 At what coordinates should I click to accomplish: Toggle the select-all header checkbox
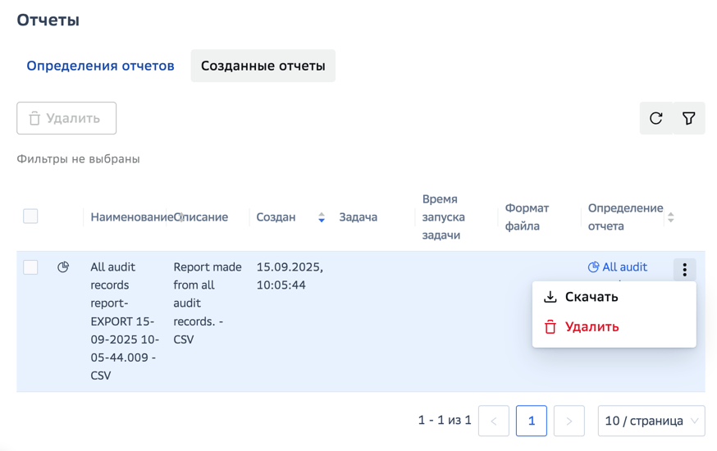pos(30,216)
